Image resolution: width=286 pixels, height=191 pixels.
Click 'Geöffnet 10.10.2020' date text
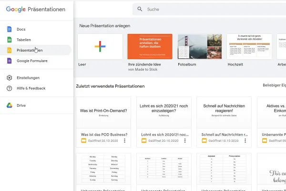(x=224, y=141)
